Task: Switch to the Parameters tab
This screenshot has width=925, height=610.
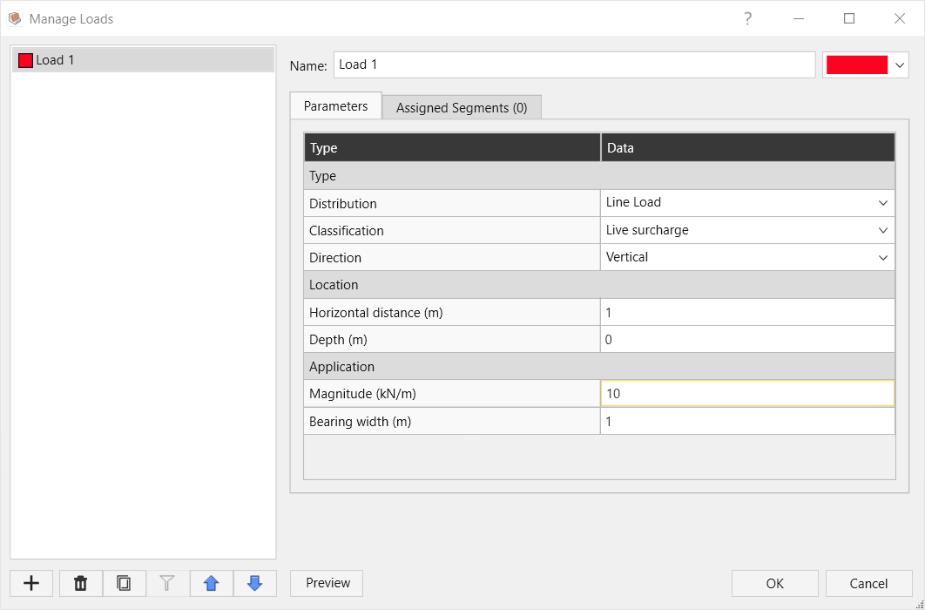Action: (x=335, y=106)
